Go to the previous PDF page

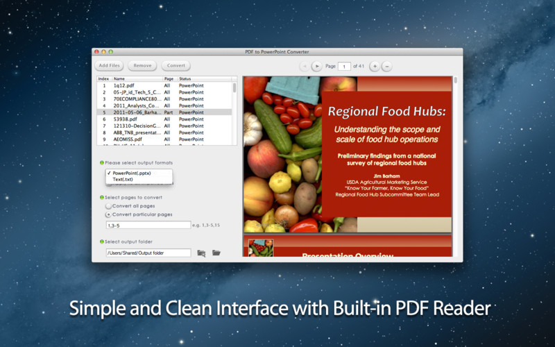pos(305,66)
